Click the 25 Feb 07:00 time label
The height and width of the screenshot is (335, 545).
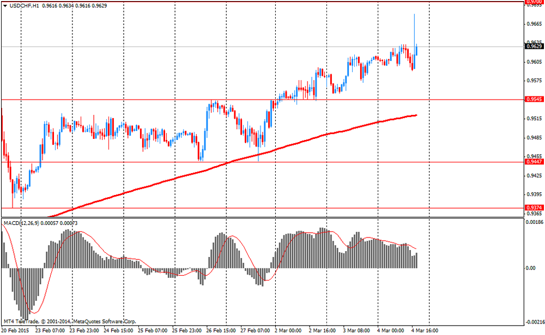[x=153, y=331]
